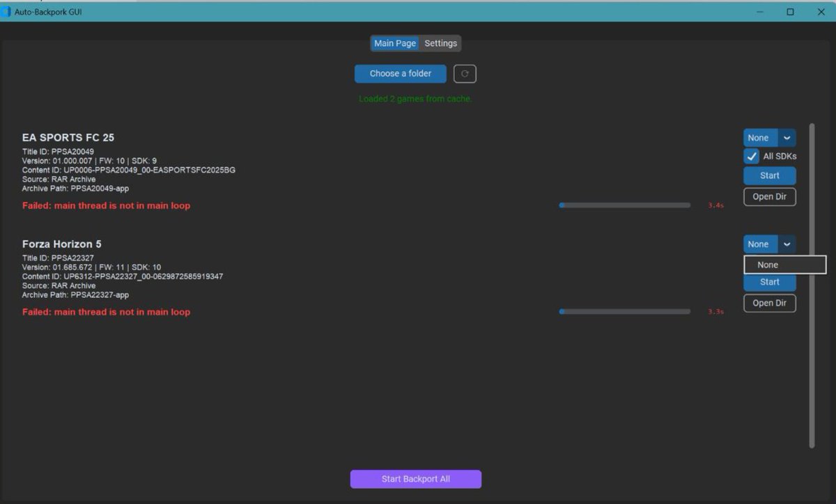Click Forza Horizon 5 failed status message

pyautogui.click(x=106, y=313)
